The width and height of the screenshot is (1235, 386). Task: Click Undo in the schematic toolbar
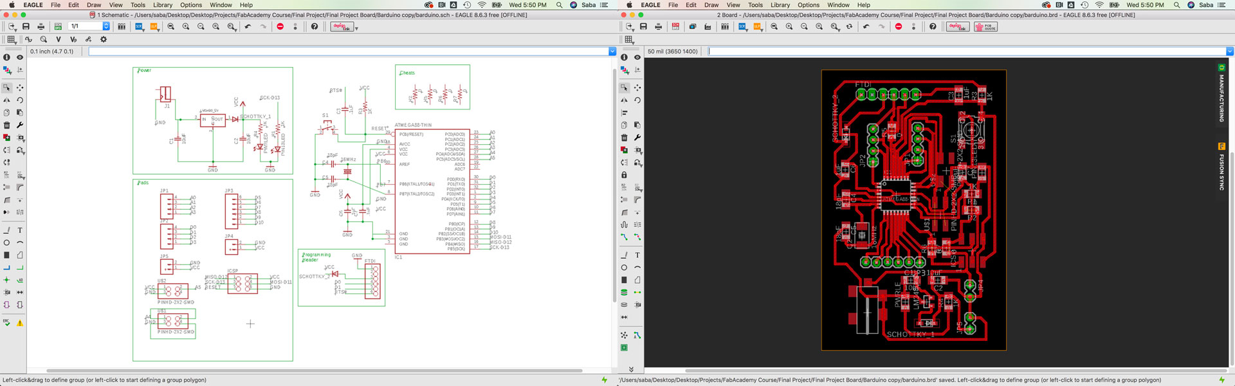click(x=248, y=26)
